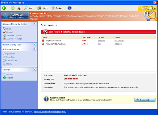This screenshot has width=158, height=115.
Task: Click the Scan magnifier icon in toolbar
Action: (26, 8)
